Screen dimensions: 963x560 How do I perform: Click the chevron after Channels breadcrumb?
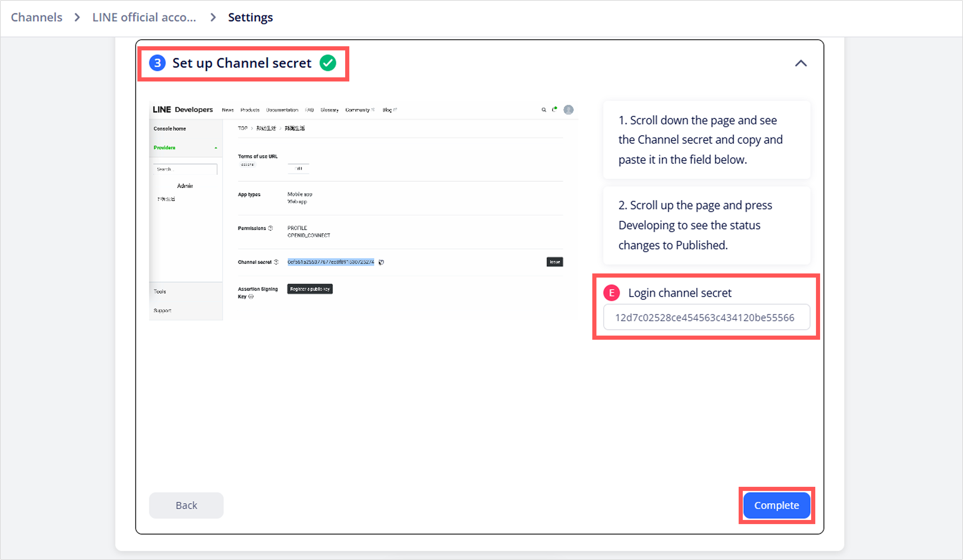[x=77, y=17]
